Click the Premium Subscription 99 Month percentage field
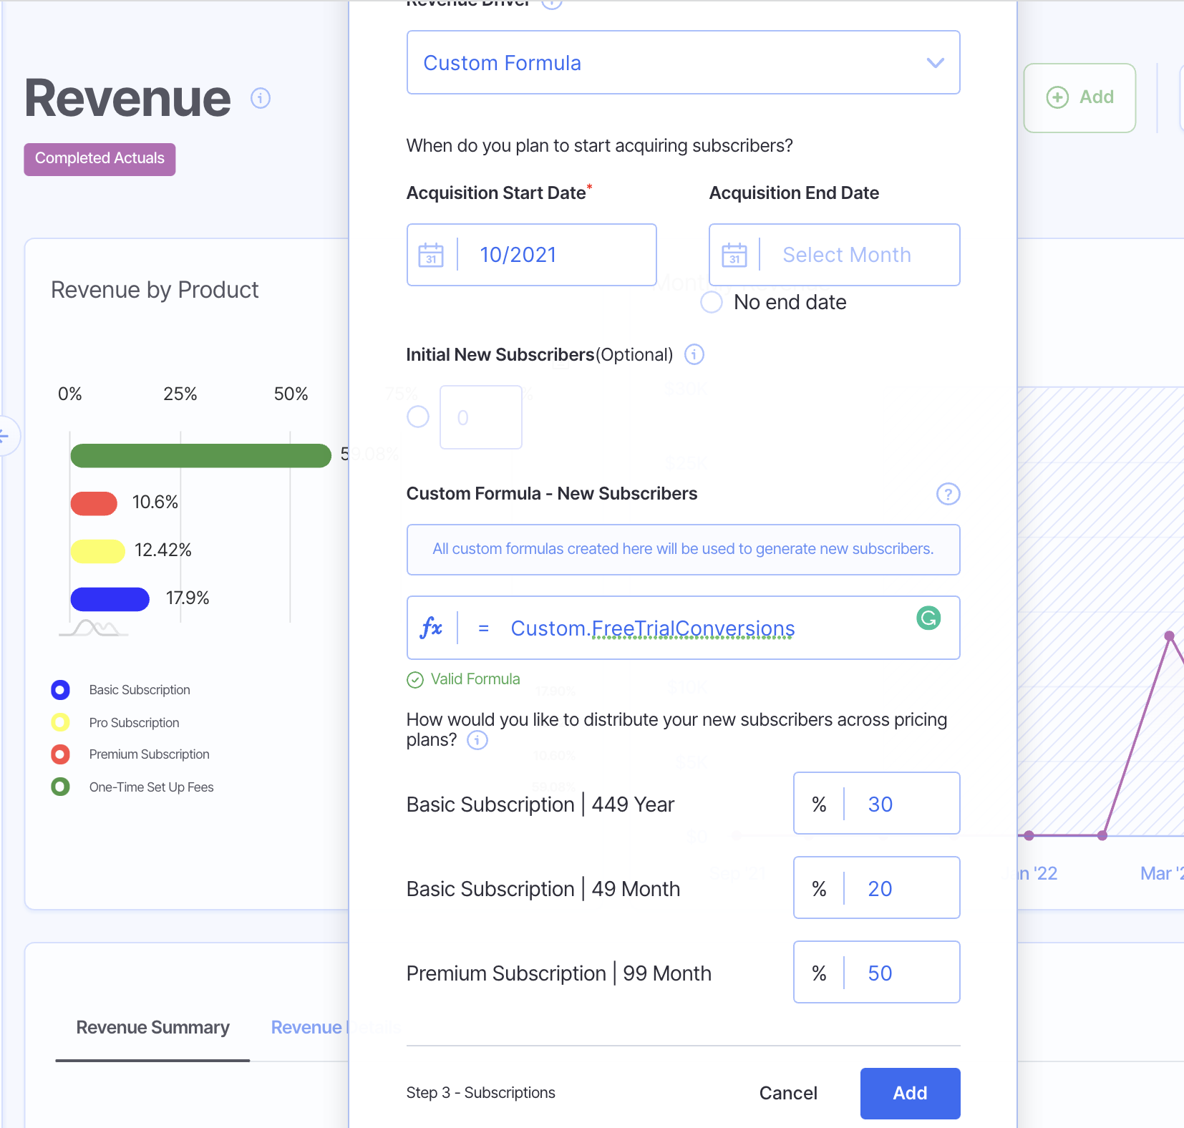 (901, 973)
